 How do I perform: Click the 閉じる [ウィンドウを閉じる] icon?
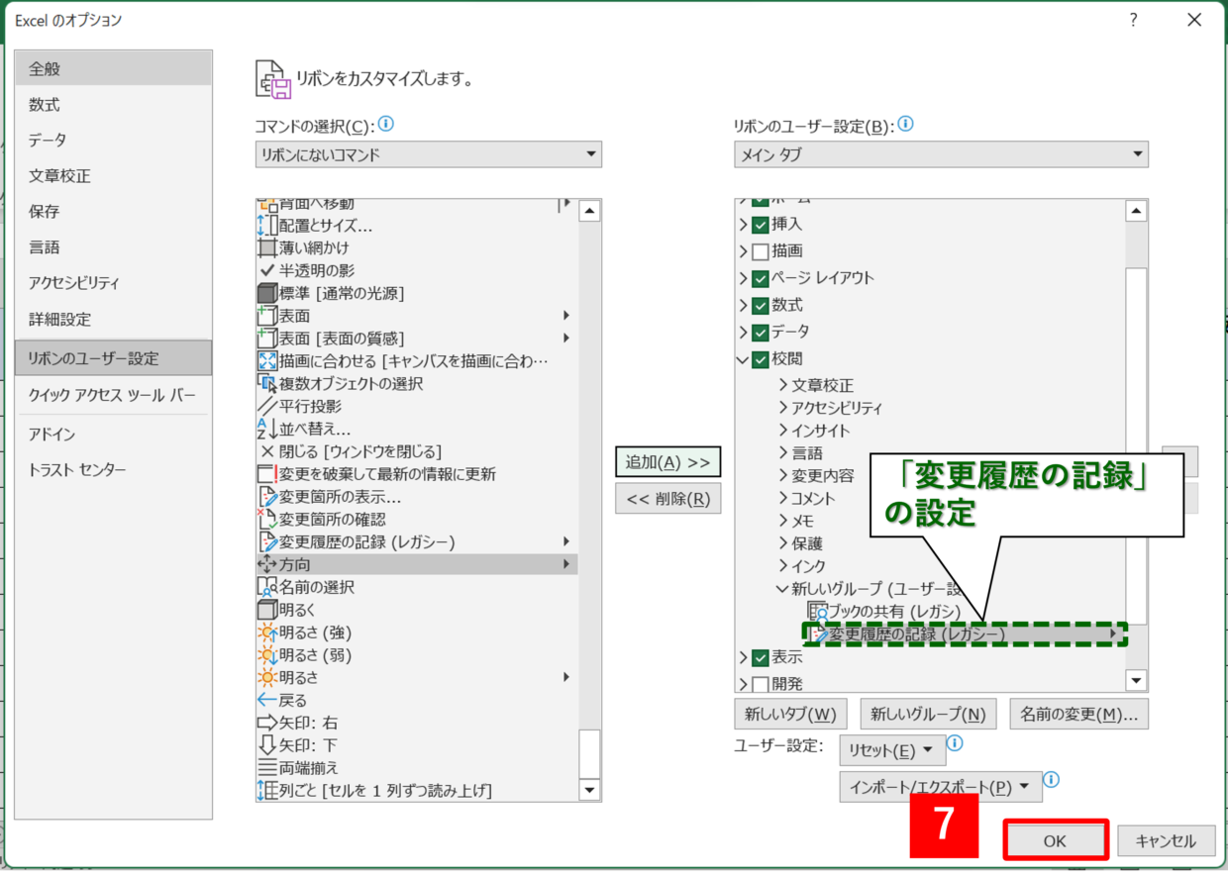click(267, 451)
